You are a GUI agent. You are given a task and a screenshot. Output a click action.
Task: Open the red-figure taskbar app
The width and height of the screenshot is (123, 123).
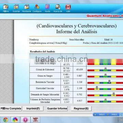pos(36,120)
